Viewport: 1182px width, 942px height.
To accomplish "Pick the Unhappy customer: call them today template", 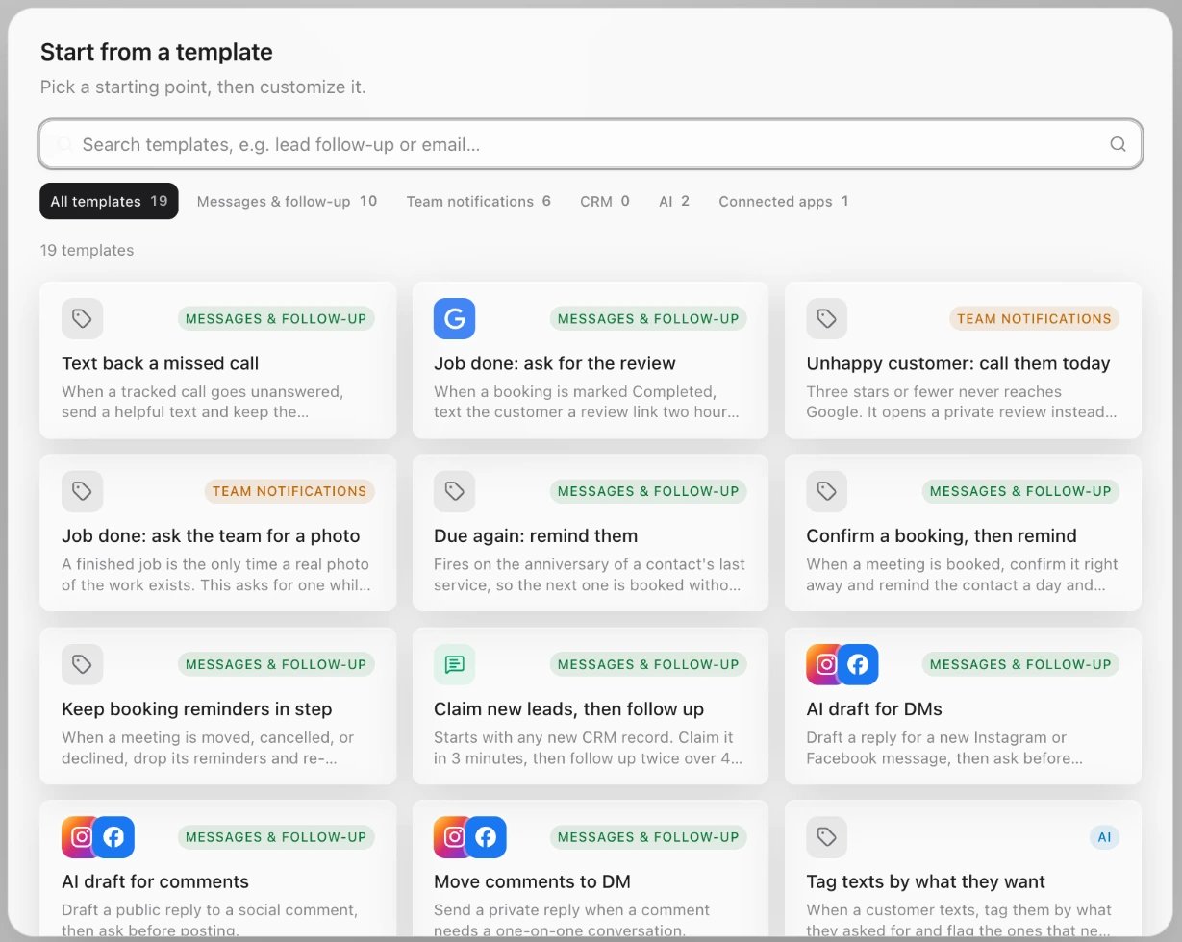I will tap(963, 359).
